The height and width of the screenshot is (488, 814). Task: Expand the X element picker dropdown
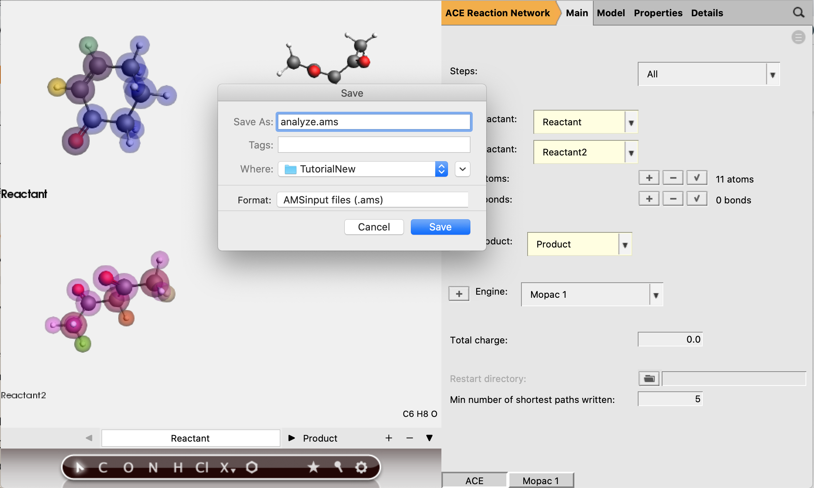point(233,471)
